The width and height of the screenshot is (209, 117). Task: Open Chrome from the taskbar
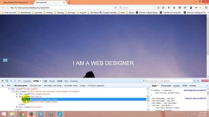point(22,114)
